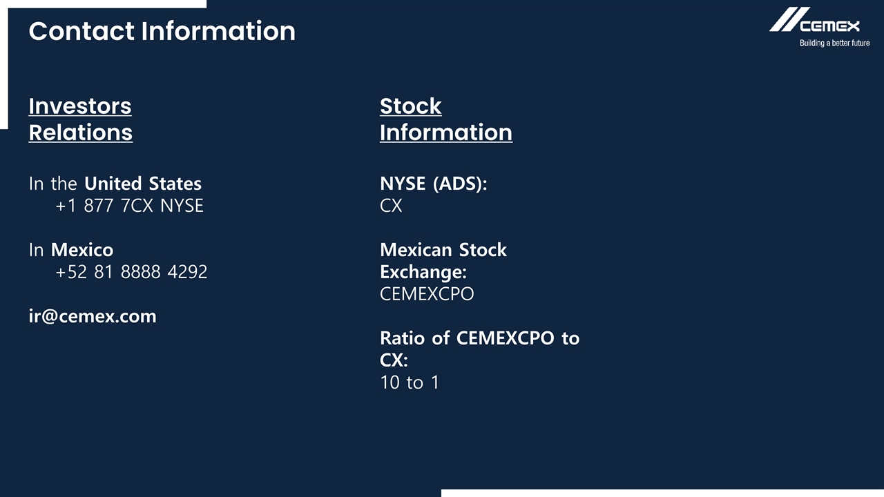
Task: Click the CEMEX wordmark in the logo
Action: pos(830,26)
